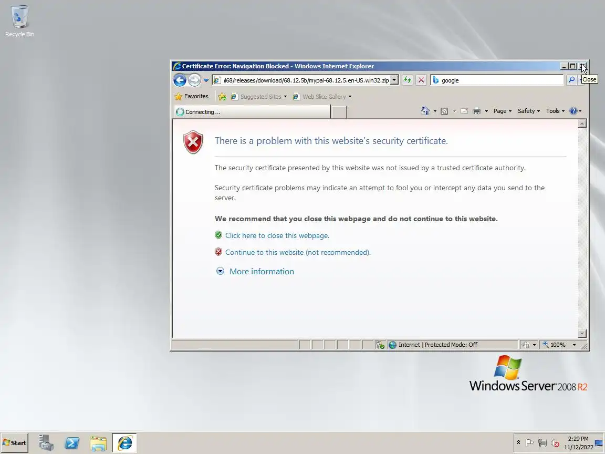Click the network tray icon
This screenshot has width=605, height=454.
point(543,443)
